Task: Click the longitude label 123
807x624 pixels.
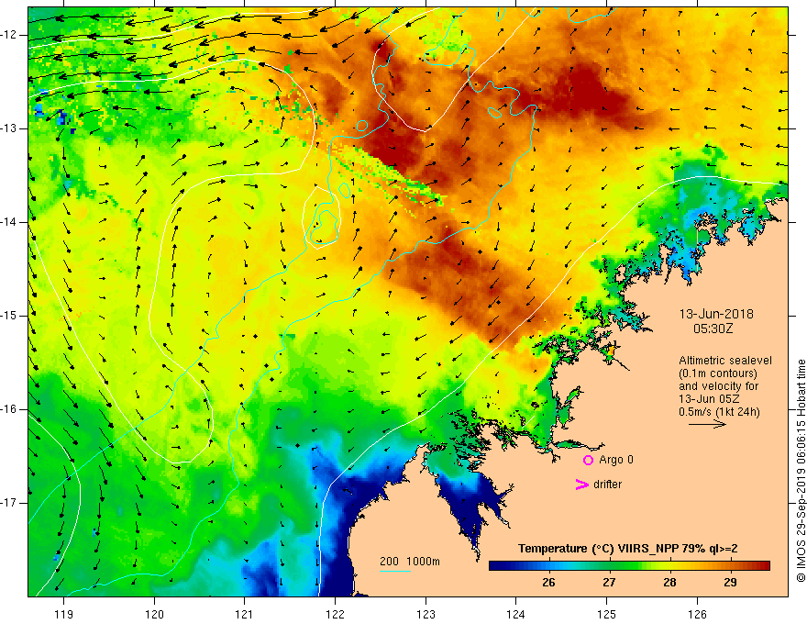Action: (426, 614)
